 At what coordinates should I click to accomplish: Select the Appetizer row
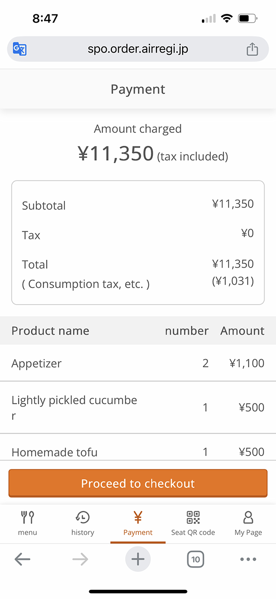[138, 363]
